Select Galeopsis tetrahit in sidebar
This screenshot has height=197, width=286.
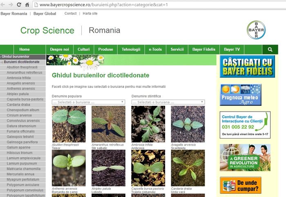23,137
